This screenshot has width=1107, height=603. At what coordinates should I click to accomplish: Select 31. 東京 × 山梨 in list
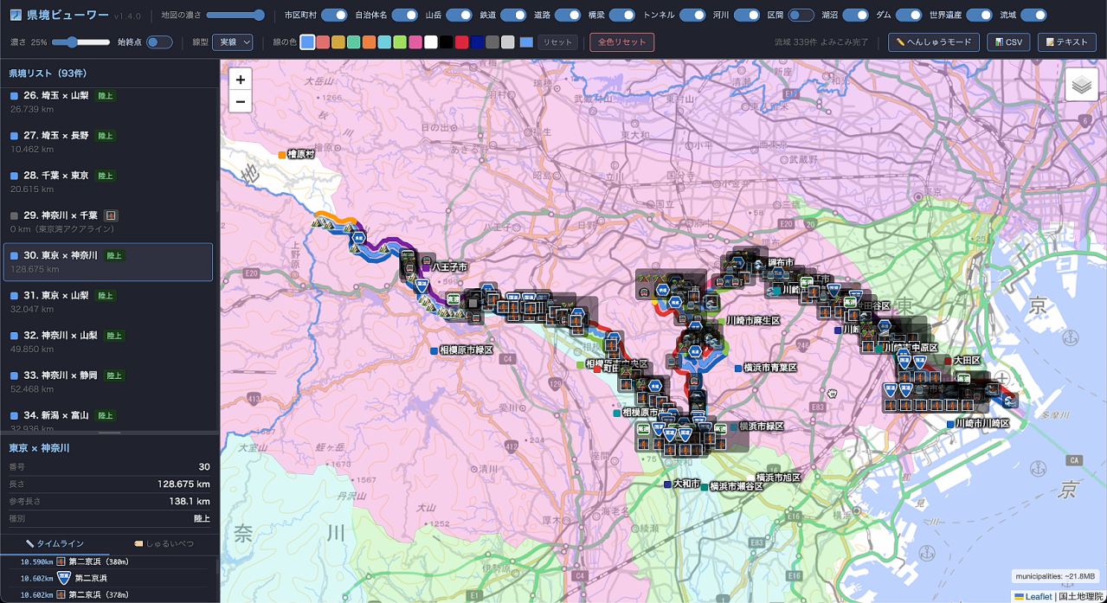[x=108, y=302]
